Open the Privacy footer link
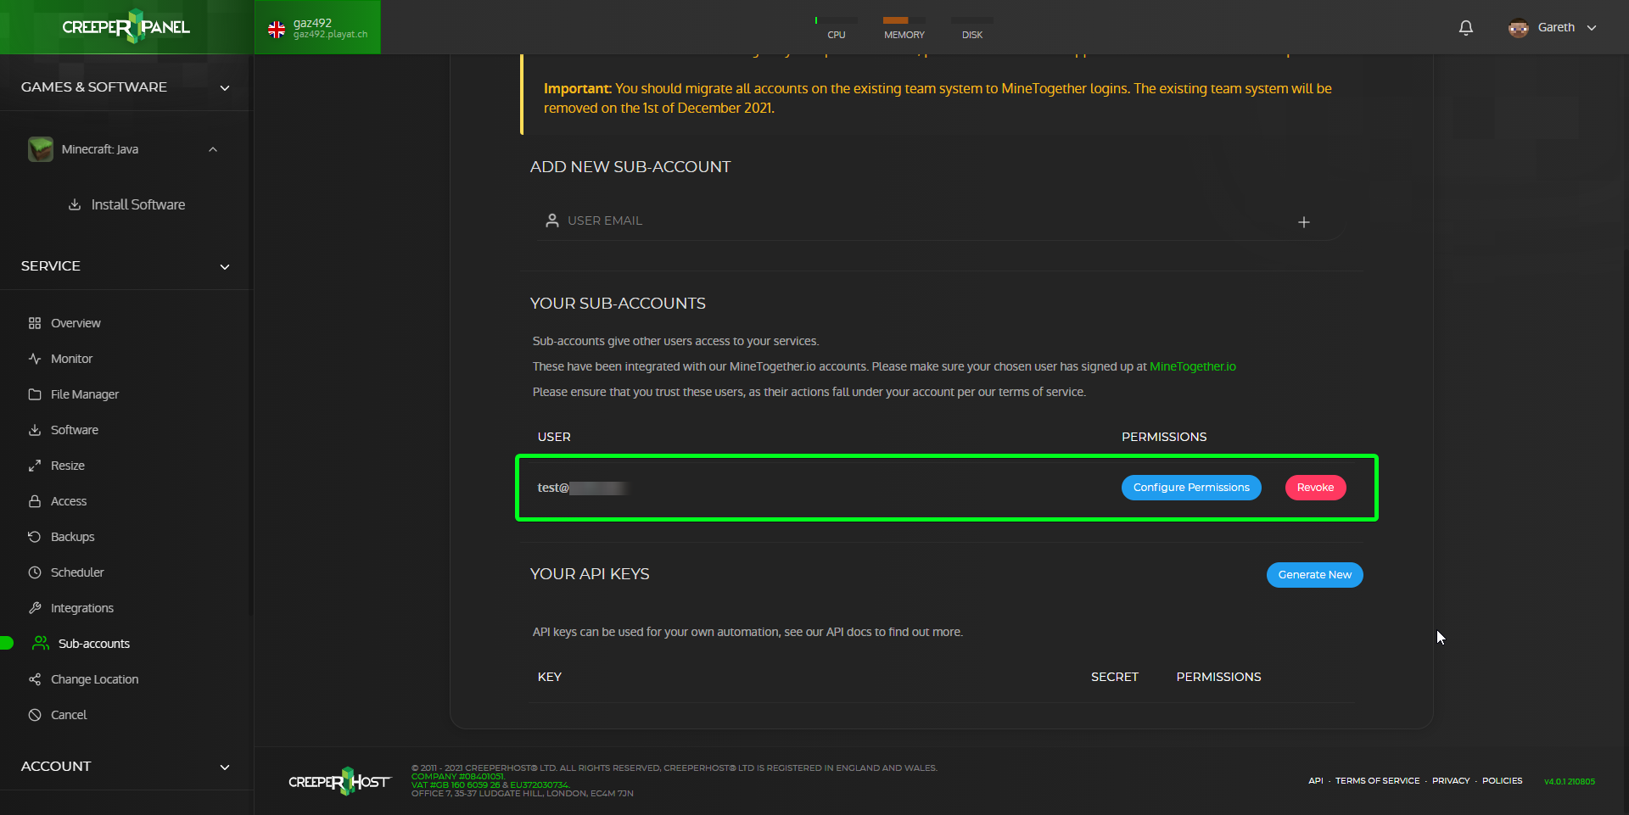The image size is (1629, 815). pyautogui.click(x=1451, y=781)
